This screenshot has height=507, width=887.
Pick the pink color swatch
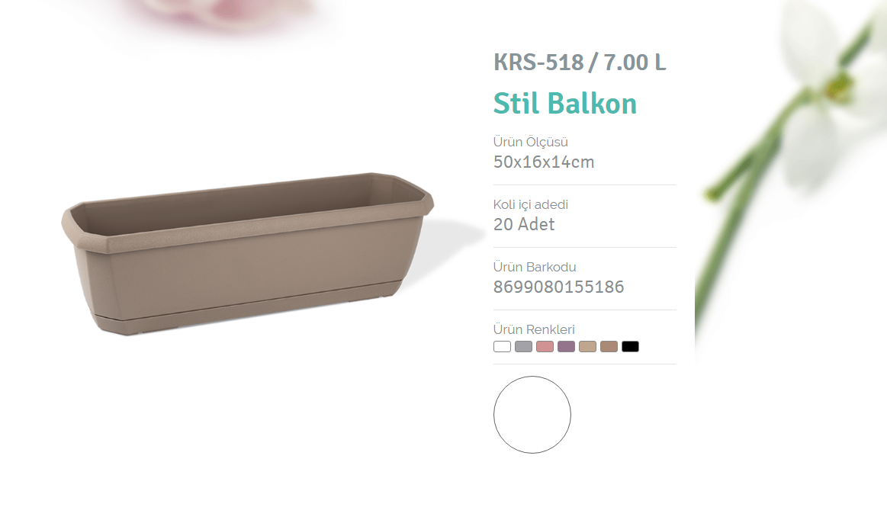coord(545,346)
